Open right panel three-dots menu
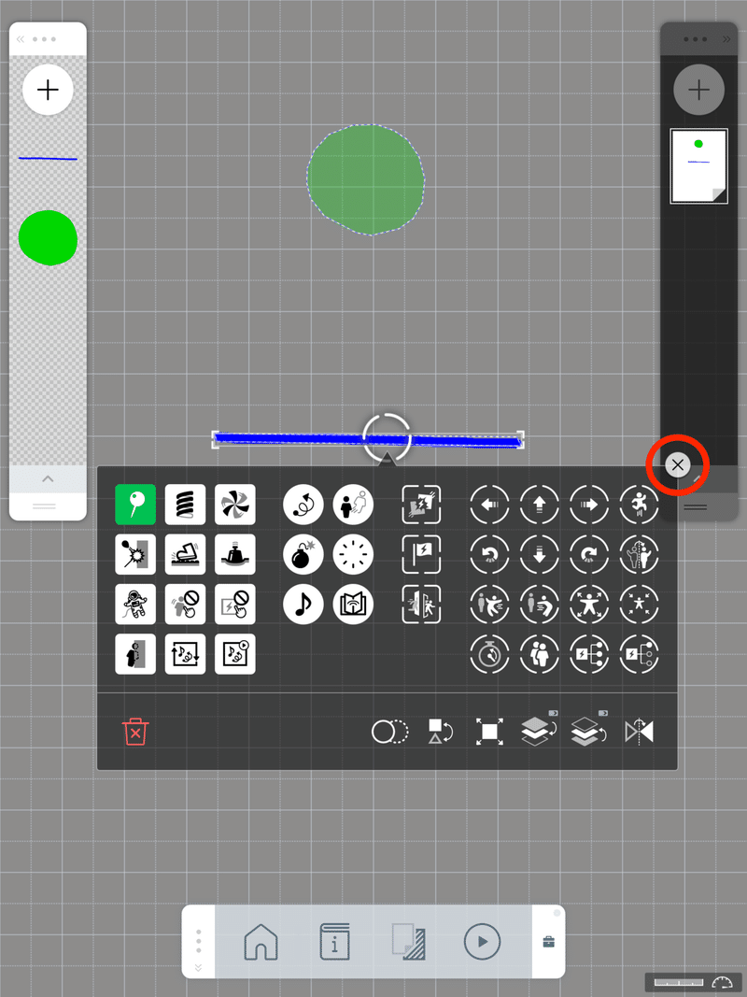 696,39
